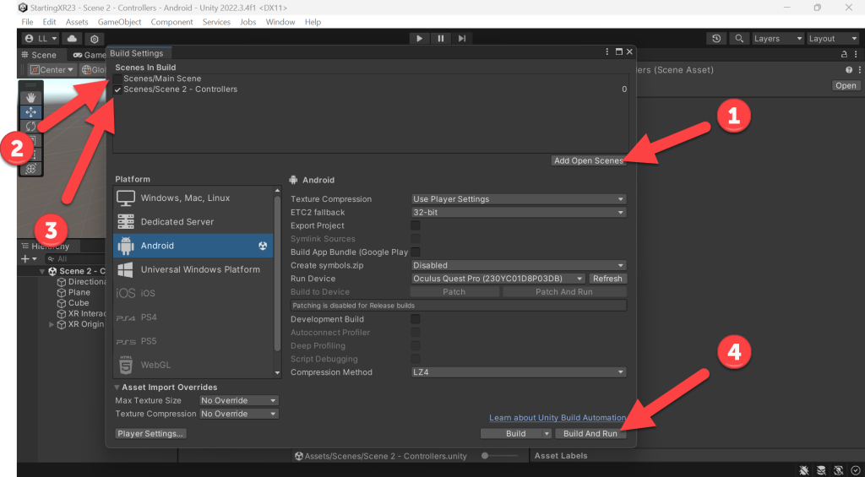Click the Build And Run button
Viewport: 865px width, 477px height.
pyautogui.click(x=590, y=434)
